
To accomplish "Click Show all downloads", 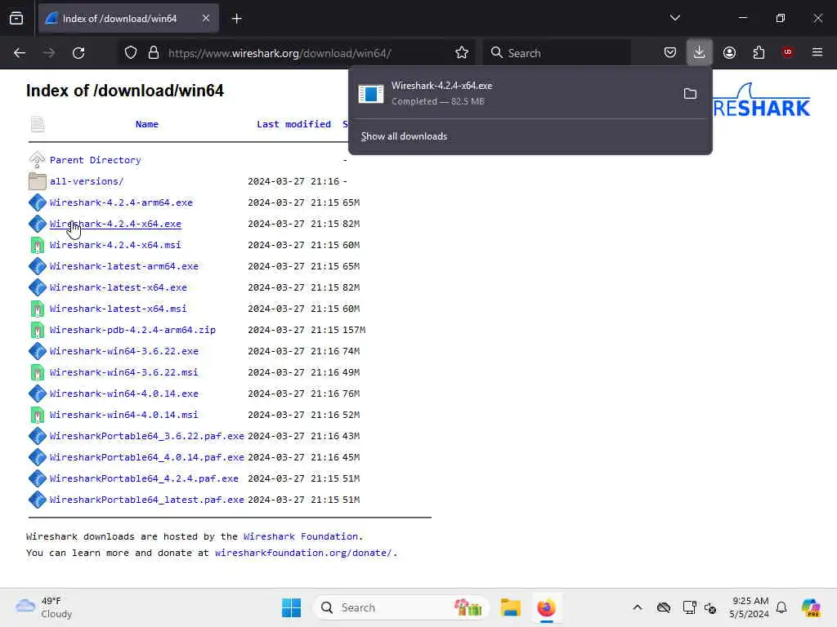I will [x=404, y=136].
